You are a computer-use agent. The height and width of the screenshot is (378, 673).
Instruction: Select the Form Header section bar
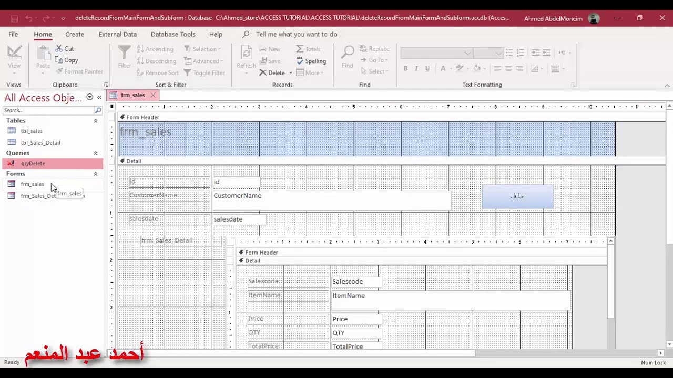pos(391,117)
